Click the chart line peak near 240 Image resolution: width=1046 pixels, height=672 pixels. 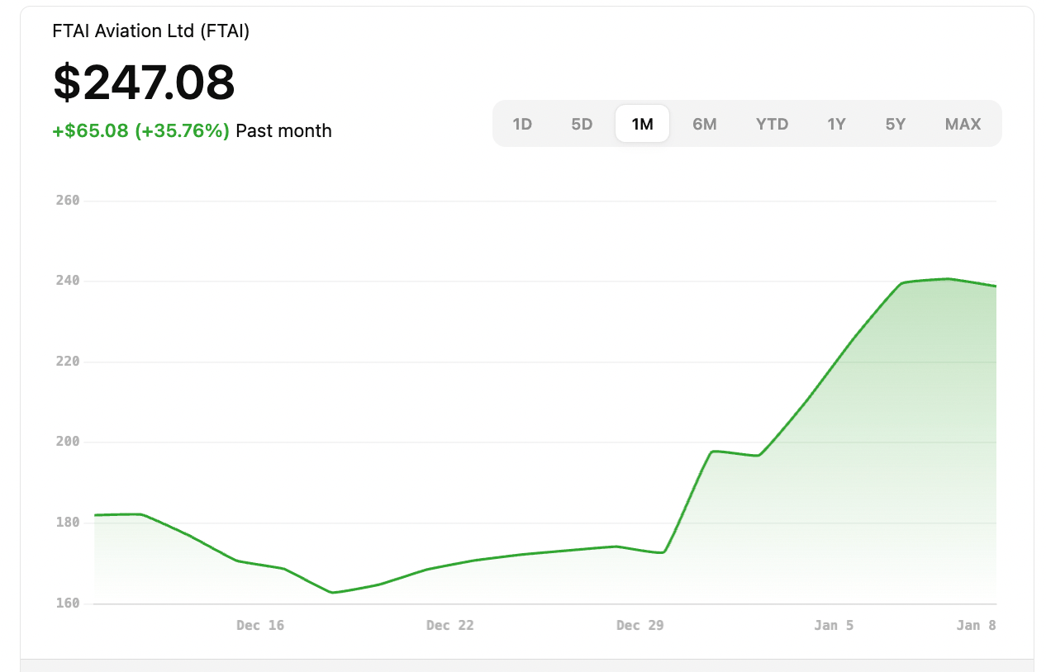coord(949,279)
